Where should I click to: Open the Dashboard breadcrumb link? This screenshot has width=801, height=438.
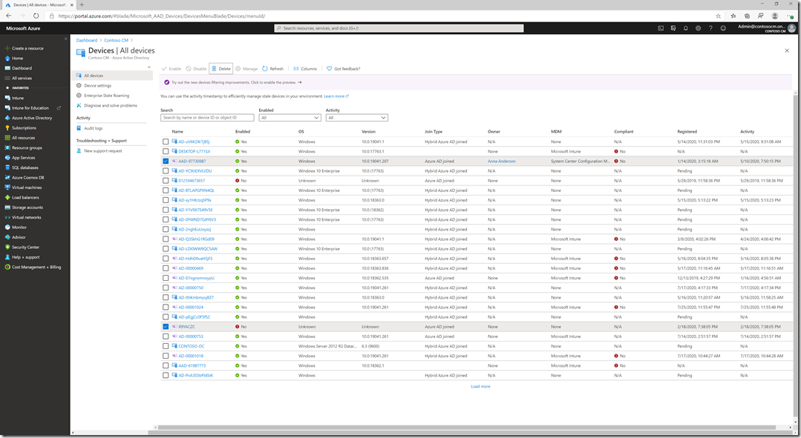coord(85,40)
